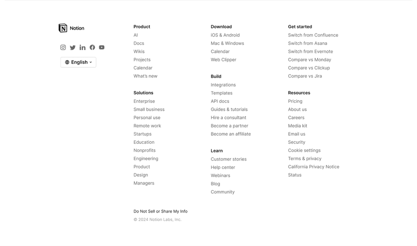Viewport: 417px width, 246px height.
Task: Open Switch from Evernote
Action: coord(310,51)
